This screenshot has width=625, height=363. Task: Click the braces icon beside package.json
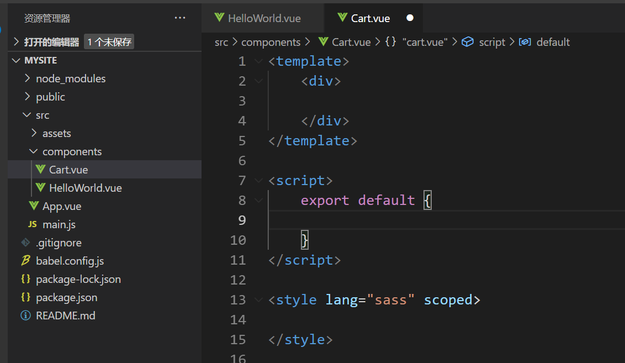[25, 297]
